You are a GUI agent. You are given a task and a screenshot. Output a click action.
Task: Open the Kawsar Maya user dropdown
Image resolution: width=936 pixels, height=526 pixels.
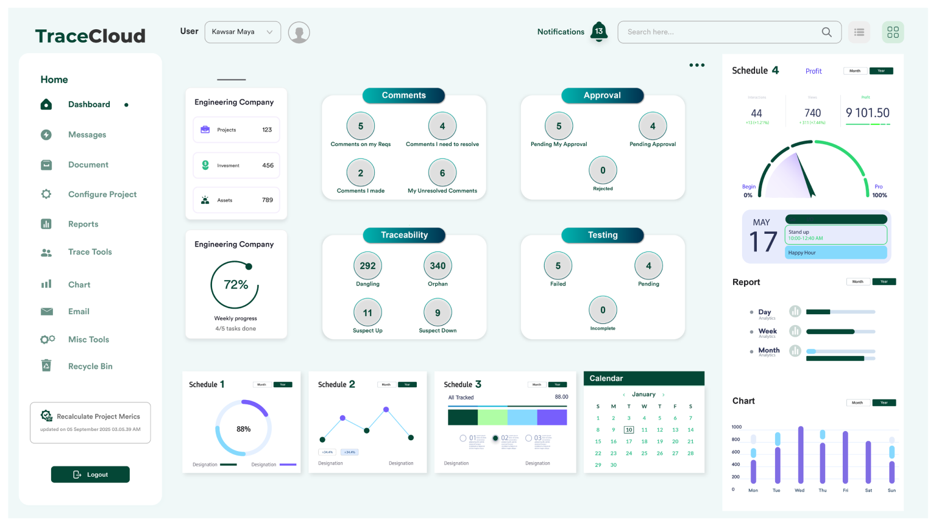coord(243,32)
